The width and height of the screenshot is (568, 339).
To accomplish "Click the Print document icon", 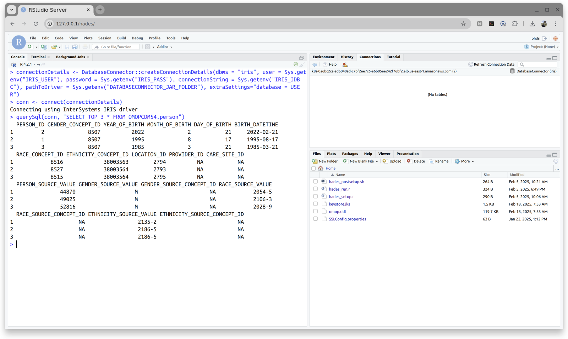I will pyautogui.click(x=85, y=47).
